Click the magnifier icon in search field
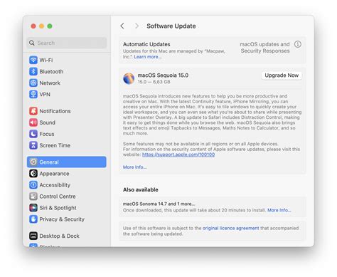 [32, 43]
